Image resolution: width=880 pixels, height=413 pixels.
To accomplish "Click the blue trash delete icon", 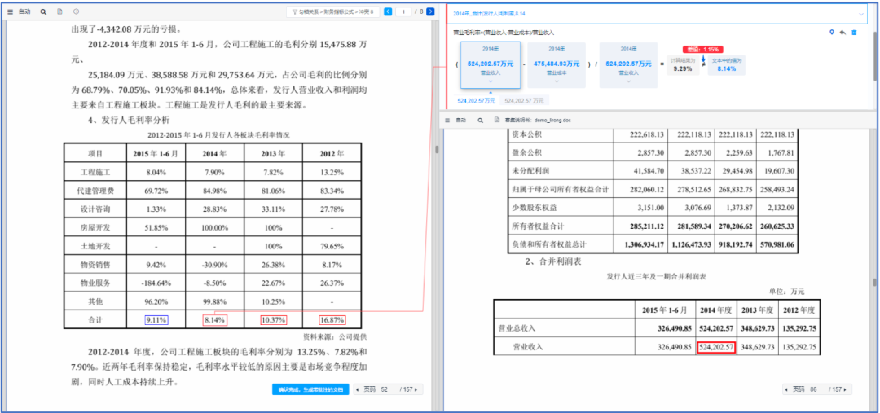I will tap(854, 33).
